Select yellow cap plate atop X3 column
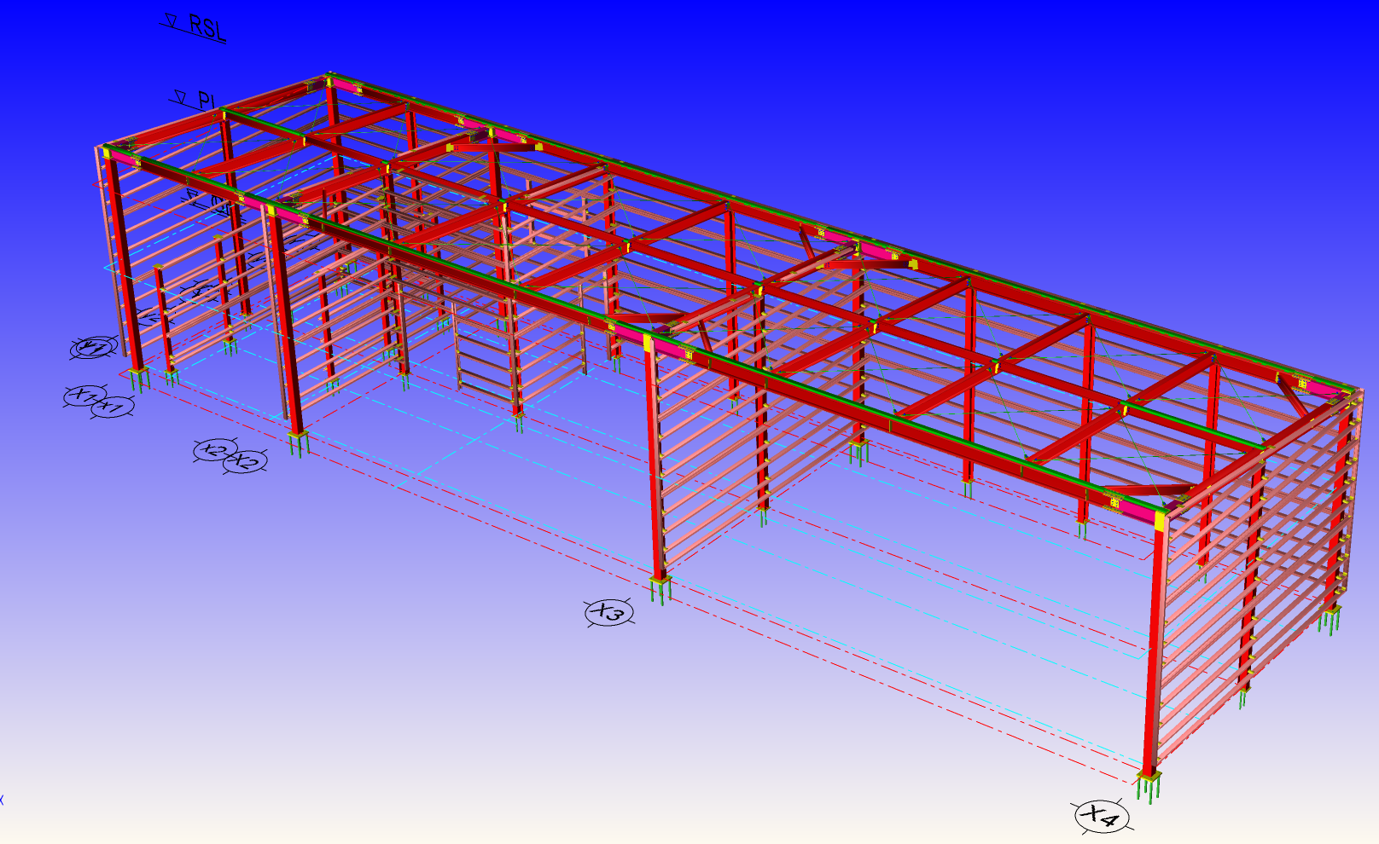 [648, 343]
